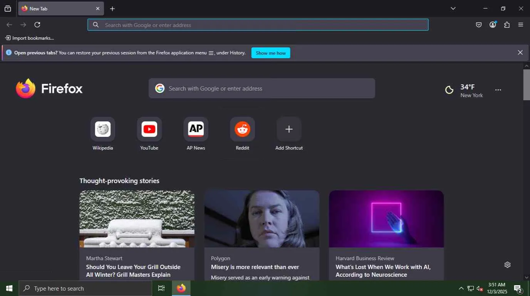Open 'Should You Leave Your Grill Outside' headline
Screen dimensions: 530x296
[133, 271]
